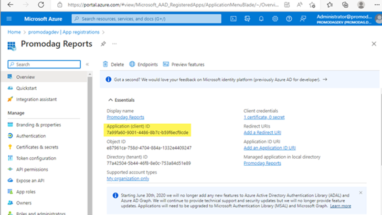Click Add a Redirect URI link

pyautogui.click(x=263, y=132)
